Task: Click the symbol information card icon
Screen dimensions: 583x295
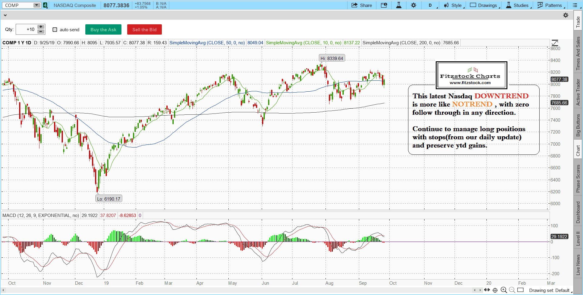Action: click(384, 5)
